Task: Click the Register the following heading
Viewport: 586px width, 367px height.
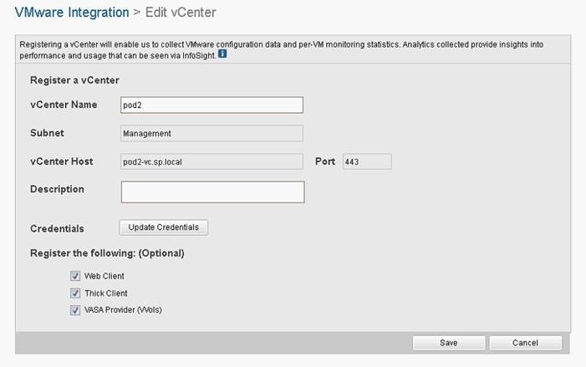Action: (x=107, y=253)
